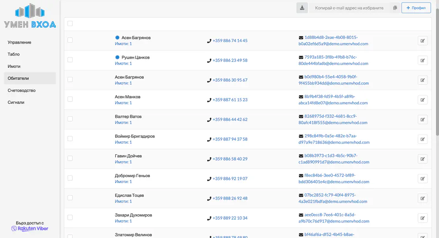Open Имоти: 1 link under Валтер Ватов

(x=123, y=123)
